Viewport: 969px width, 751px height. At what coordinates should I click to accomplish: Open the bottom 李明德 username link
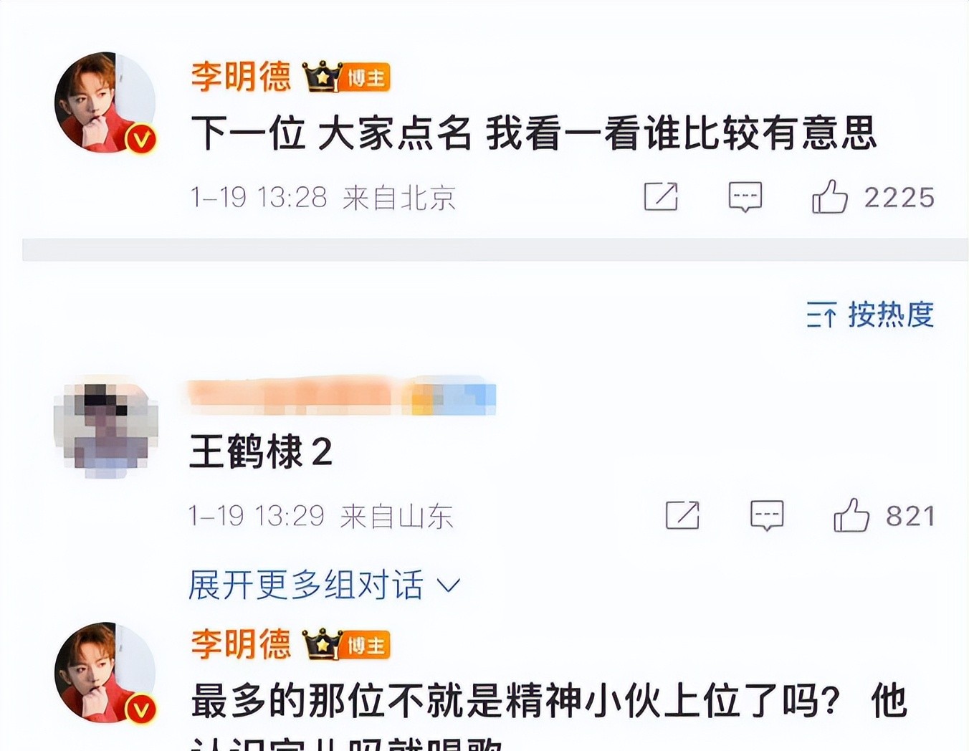(242, 644)
